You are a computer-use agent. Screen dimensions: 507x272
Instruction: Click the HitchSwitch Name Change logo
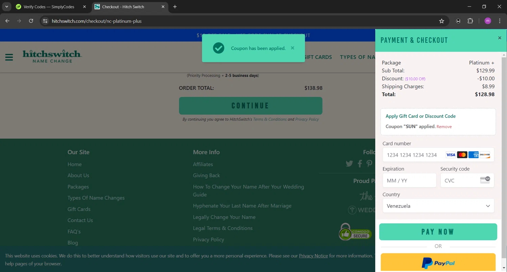(52, 56)
